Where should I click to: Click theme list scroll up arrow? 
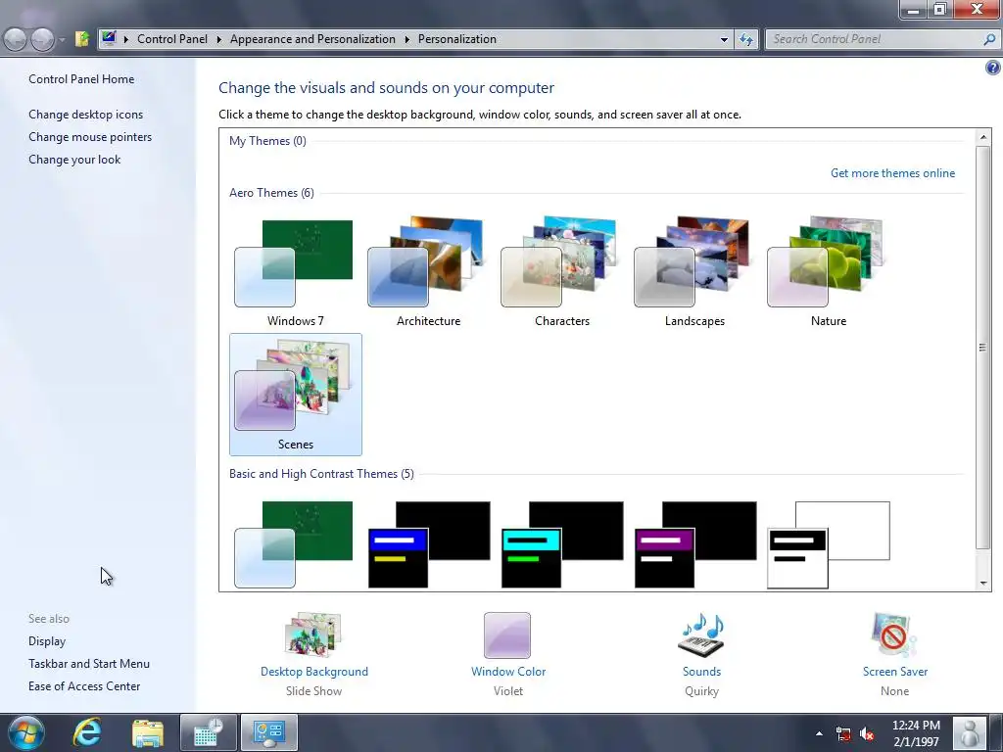[983, 137]
